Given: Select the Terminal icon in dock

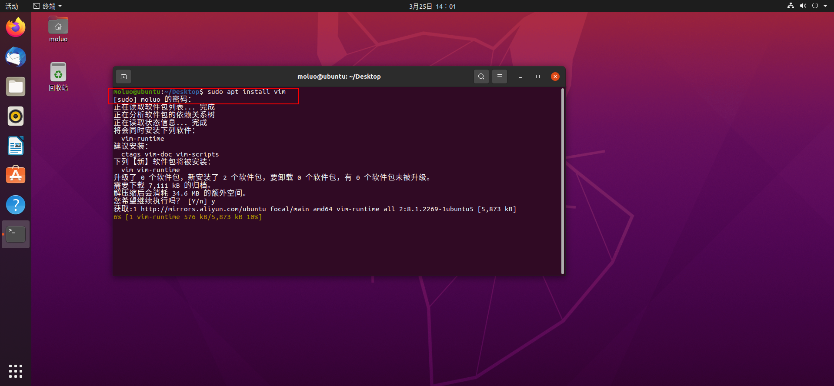Looking at the screenshot, I should (x=16, y=234).
